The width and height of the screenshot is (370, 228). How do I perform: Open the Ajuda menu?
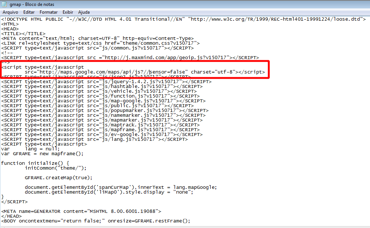pos(84,12)
